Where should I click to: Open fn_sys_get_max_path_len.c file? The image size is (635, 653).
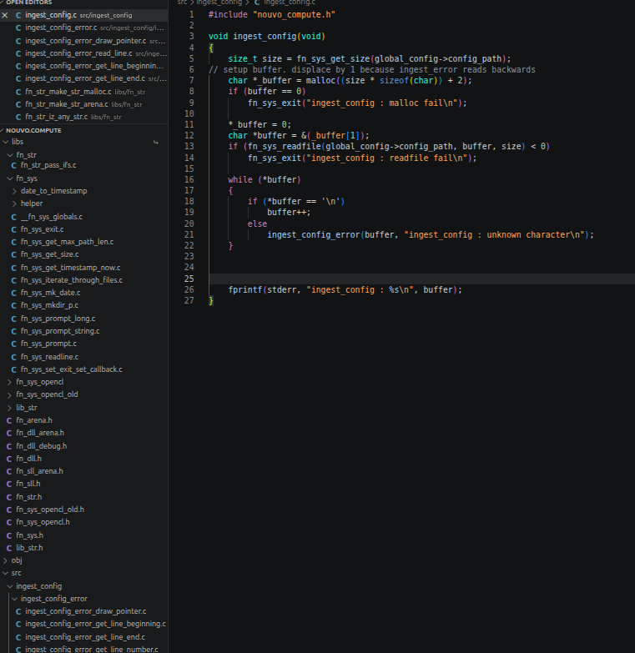(67, 242)
